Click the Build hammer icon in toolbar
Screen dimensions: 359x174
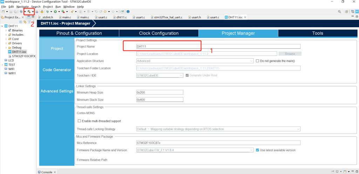tap(29, 12)
